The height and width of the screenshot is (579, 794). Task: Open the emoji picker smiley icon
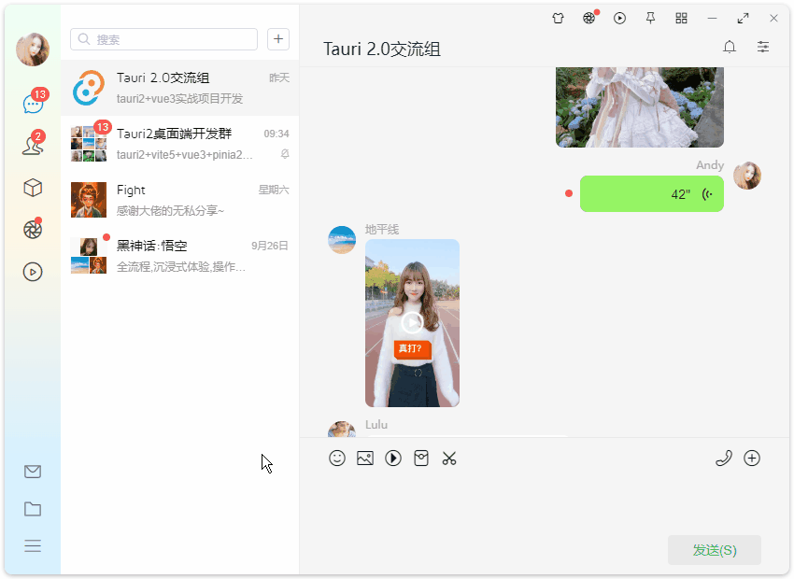tap(337, 459)
